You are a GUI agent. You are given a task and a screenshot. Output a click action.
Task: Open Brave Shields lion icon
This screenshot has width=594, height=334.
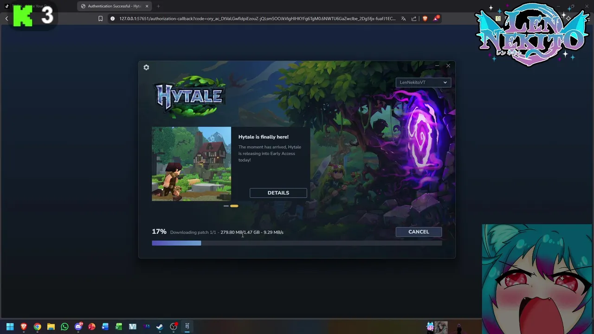(x=425, y=19)
